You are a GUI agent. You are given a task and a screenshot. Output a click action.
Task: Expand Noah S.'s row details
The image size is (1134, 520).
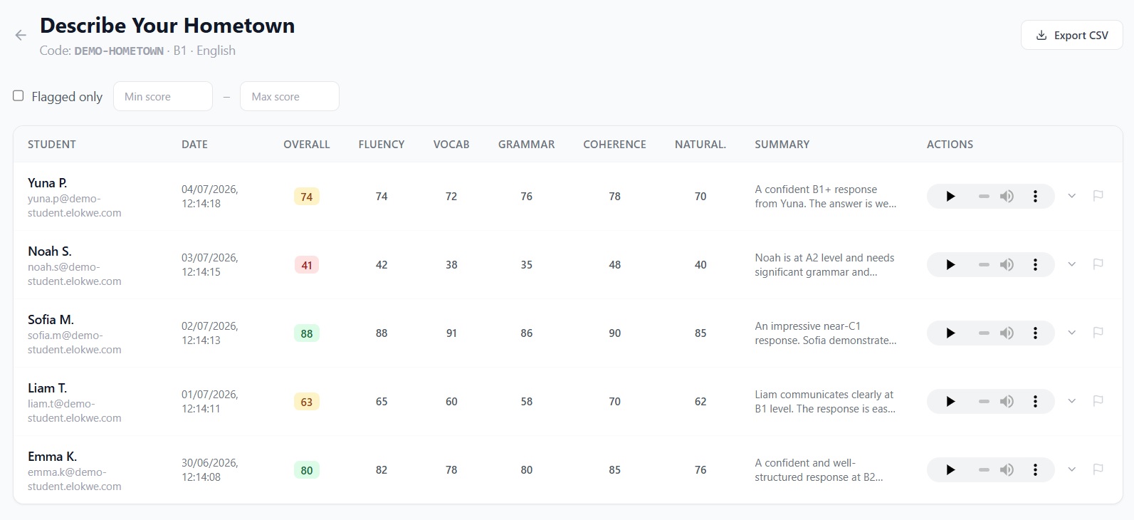tap(1071, 264)
